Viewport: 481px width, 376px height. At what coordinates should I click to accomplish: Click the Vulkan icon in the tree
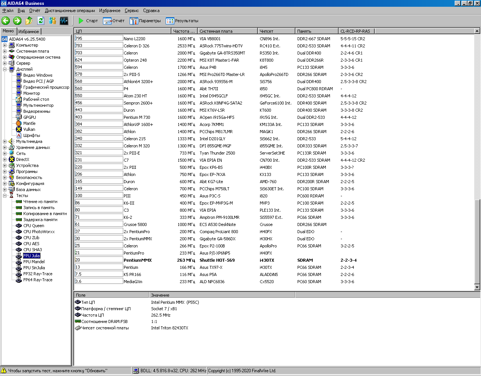[19, 129]
